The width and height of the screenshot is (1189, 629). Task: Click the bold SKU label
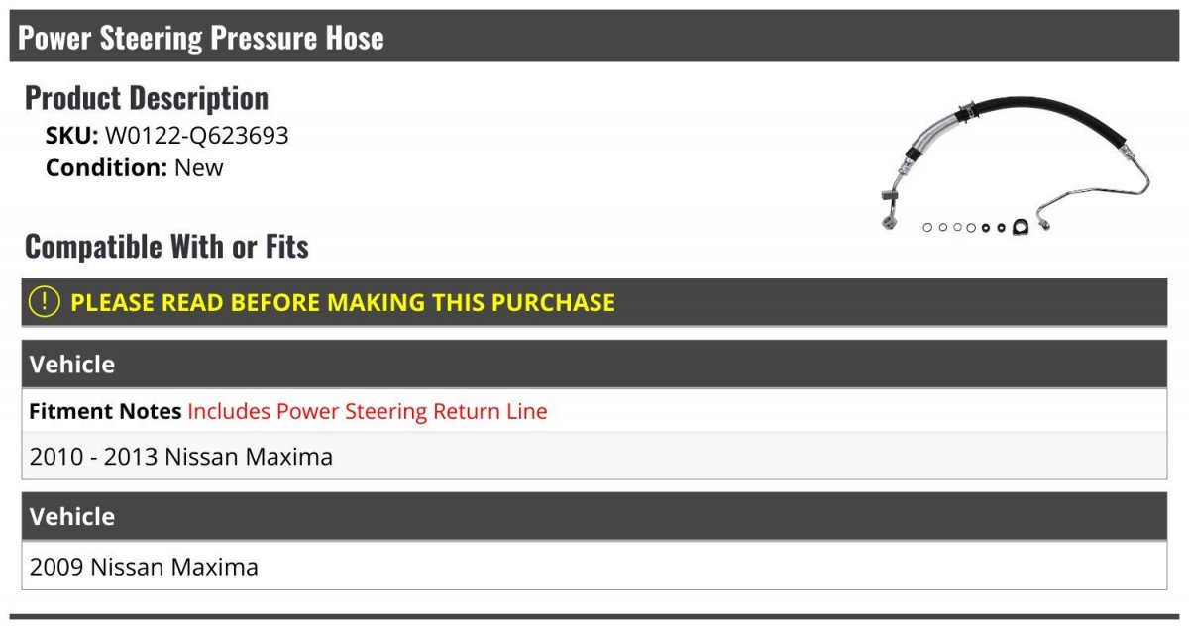[71, 136]
